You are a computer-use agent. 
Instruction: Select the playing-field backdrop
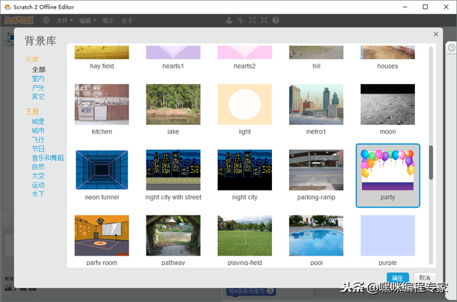244,241
